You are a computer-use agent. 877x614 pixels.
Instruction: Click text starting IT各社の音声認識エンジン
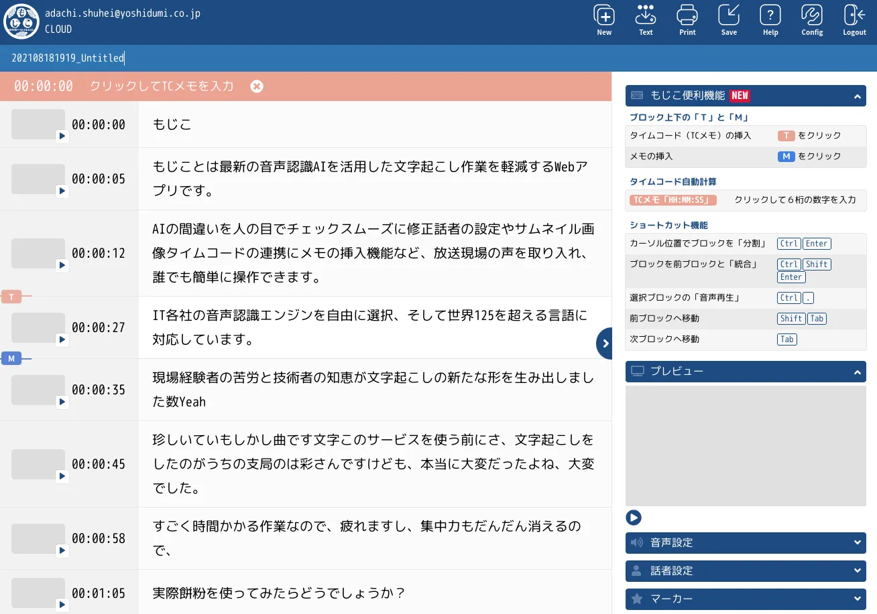(x=370, y=327)
